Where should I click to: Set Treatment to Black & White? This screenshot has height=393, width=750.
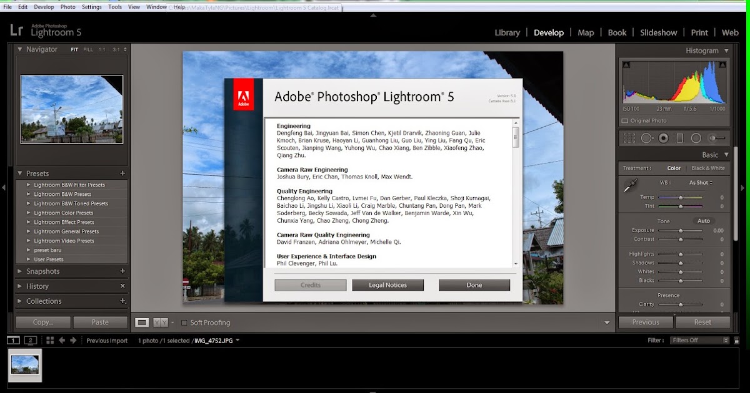point(708,168)
